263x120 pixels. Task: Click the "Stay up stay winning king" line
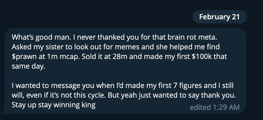[x=53, y=105]
